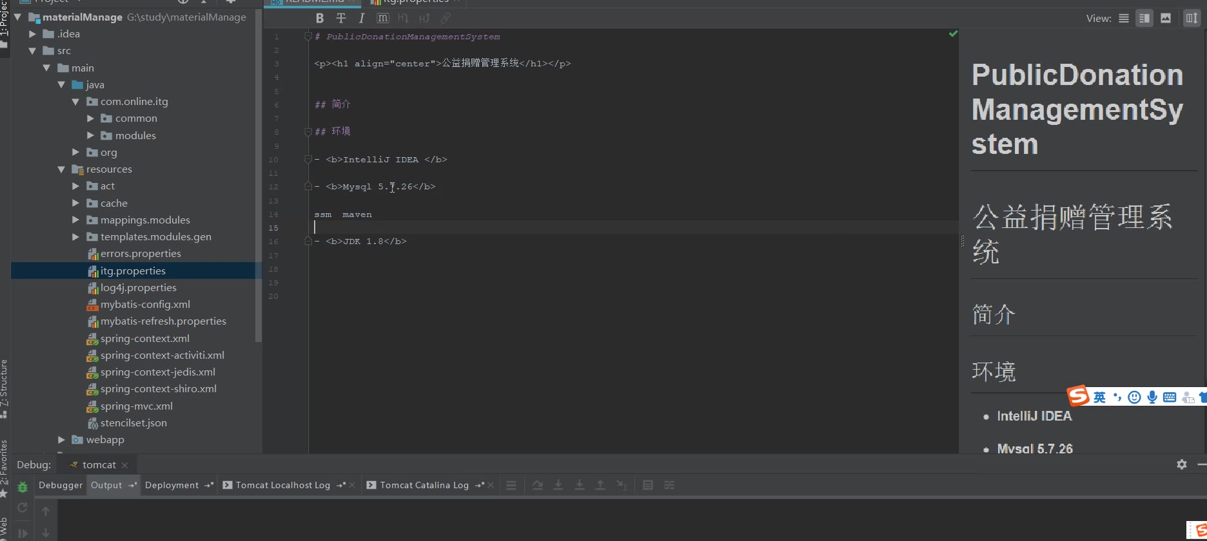This screenshot has width=1207, height=541.
Task: Open the Tomcat Catalina Log tab
Action: (424, 485)
